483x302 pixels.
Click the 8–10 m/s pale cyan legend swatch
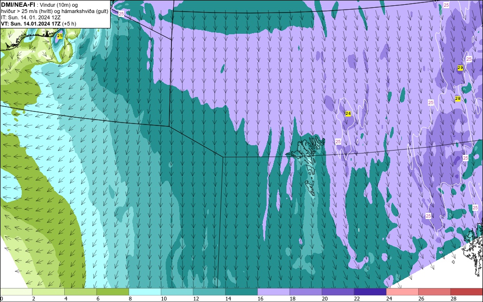click(x=145, y=292)
